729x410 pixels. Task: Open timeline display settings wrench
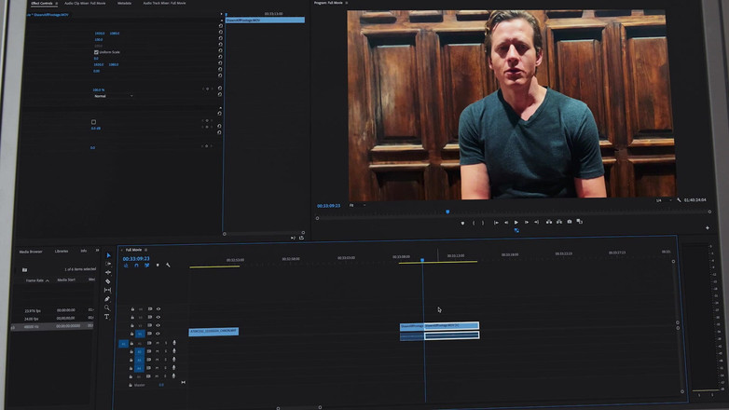(168, 266)
